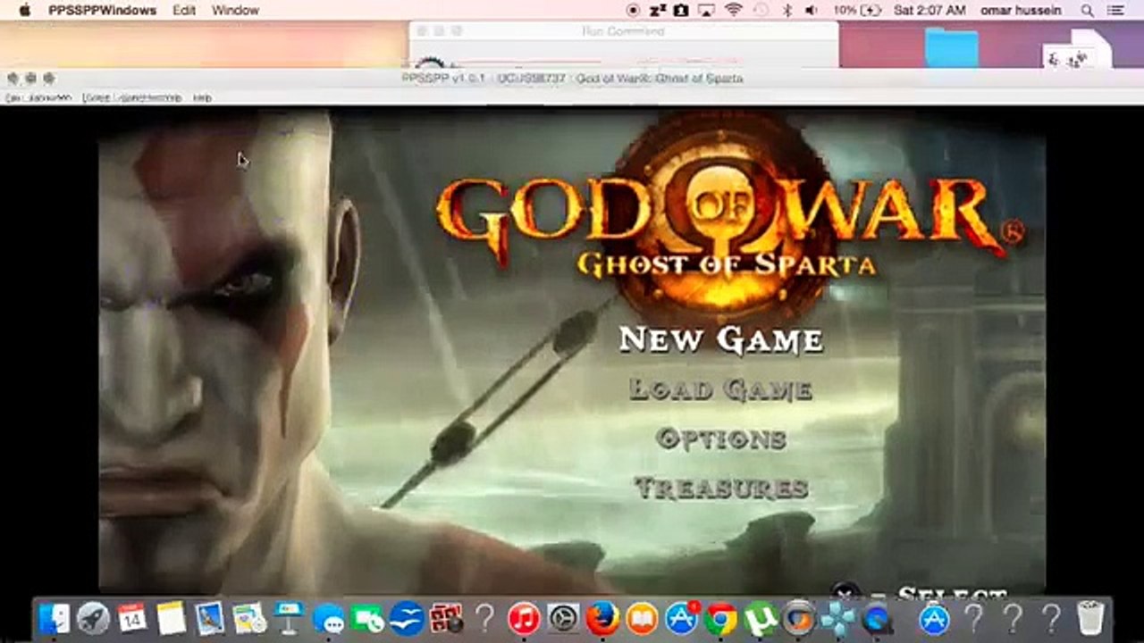Switch to the PPSSPP icon in the dock
Image resolution: width=1144 pixels, height=643 pixels.
click(x=837, y=618)
